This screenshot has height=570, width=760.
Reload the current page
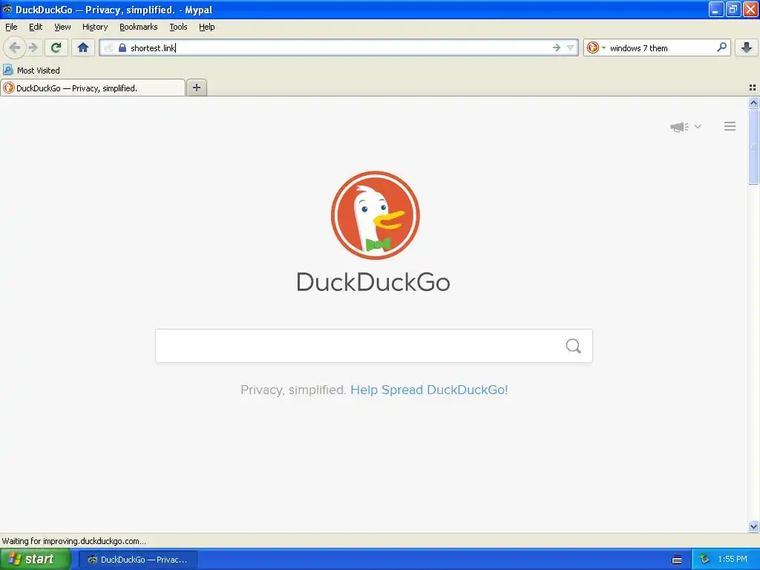56,47
